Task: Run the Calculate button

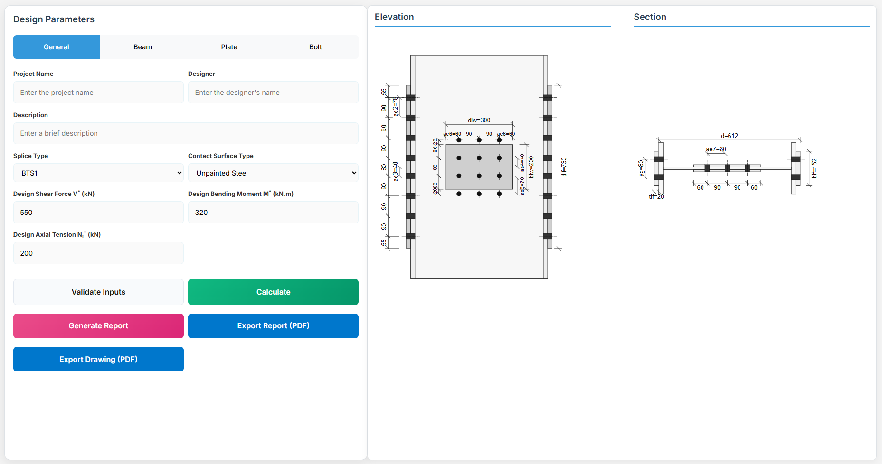Action: point(273,292)
